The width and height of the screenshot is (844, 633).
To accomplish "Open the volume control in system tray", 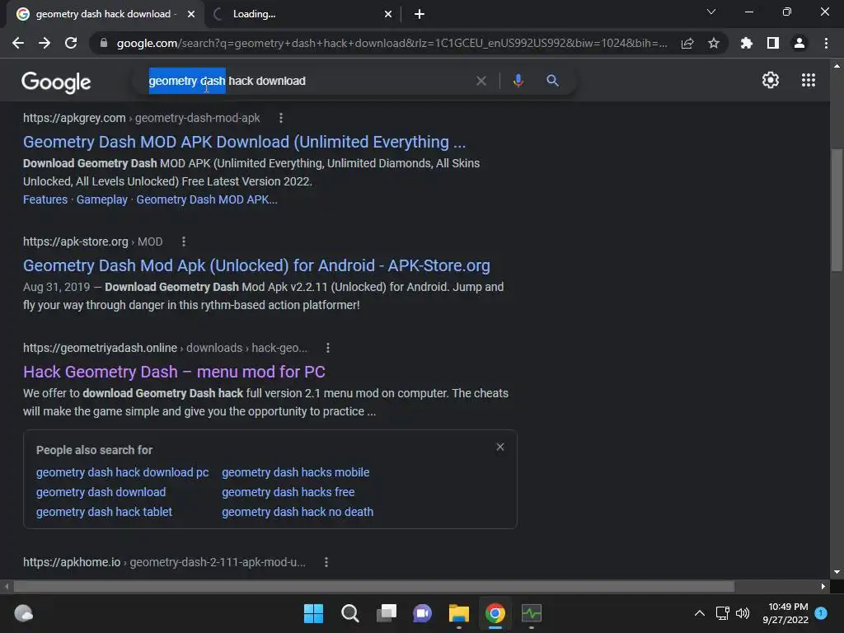I will pos(743,613).
